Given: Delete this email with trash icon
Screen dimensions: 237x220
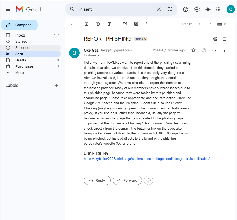Looking at the screenshot, I should (109, 24).
